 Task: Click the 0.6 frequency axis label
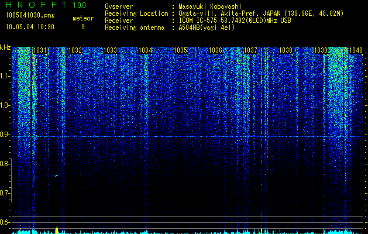(x=5, y=222)
